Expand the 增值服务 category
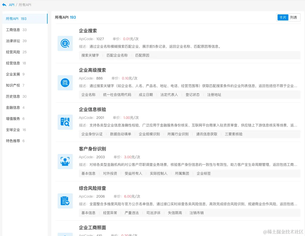Viewport: 305px width, 236px height. pyautogui.click(x=13, y=118)
